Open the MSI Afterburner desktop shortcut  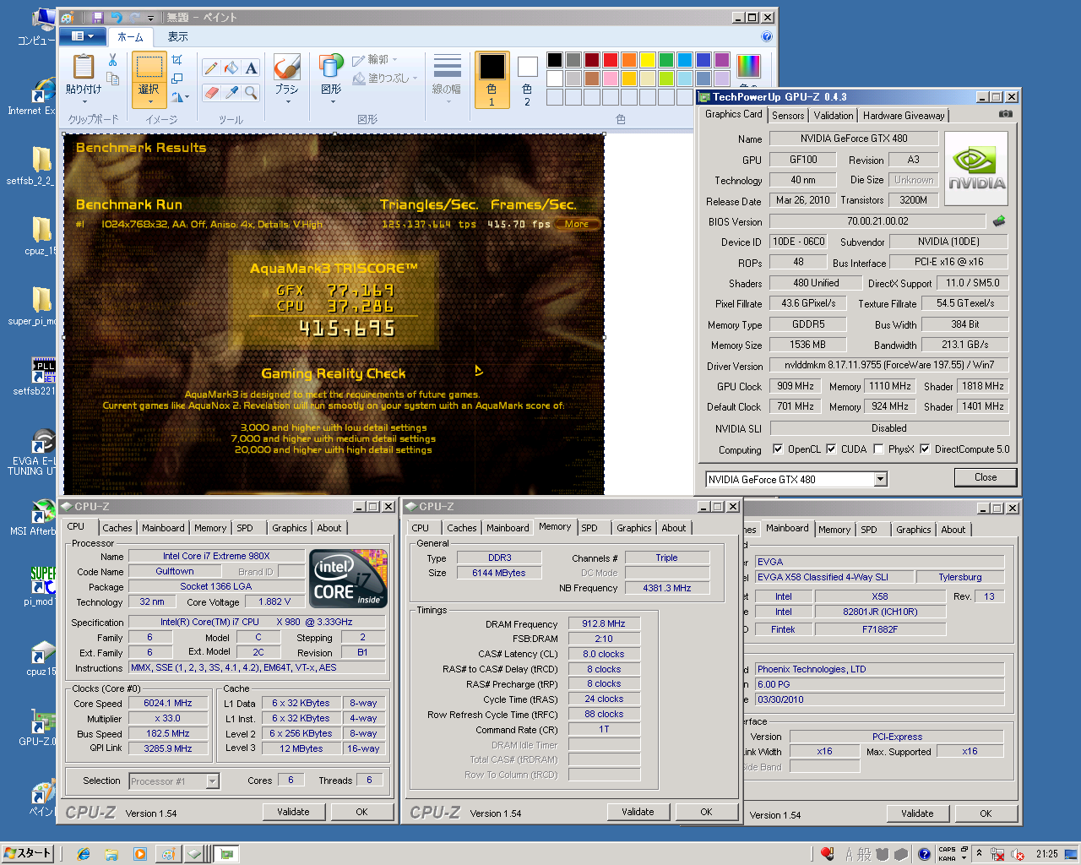[x=40, y=517]
